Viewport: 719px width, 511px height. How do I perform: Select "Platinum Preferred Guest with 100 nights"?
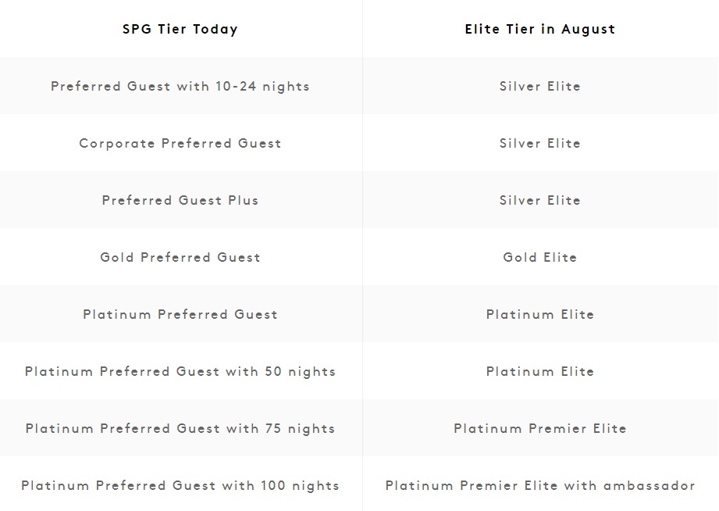[180, 486]
